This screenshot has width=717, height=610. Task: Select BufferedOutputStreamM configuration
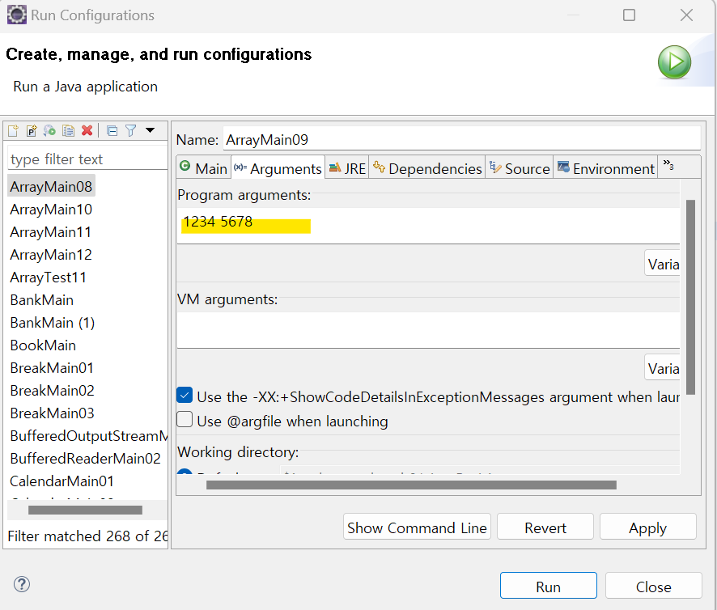click(88, 435)
